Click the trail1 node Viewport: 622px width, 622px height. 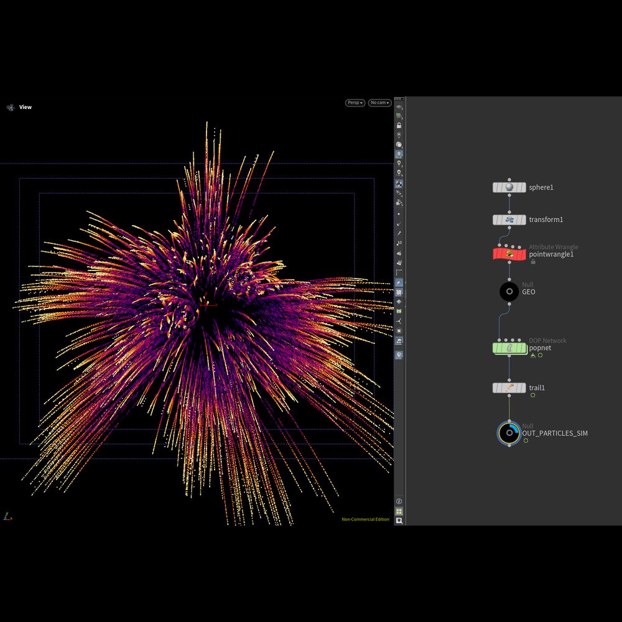(x=509, y=388)
